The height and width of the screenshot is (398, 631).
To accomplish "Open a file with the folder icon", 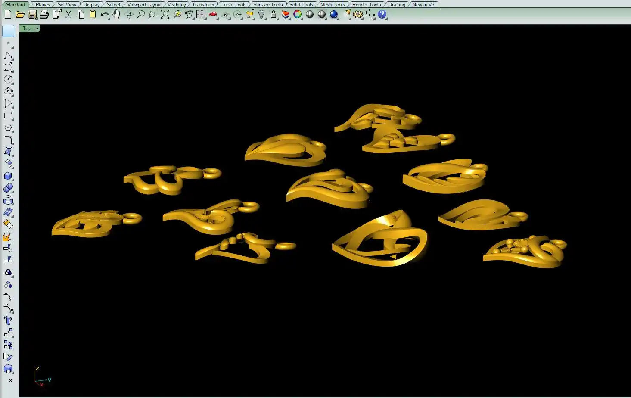I will pos(20,14).
